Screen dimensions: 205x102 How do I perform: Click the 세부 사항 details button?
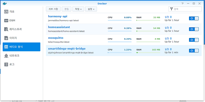point(53,9)
